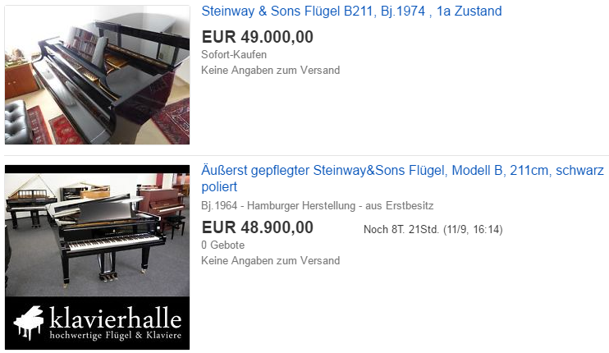Click the white grand piano icon in klavierhalle logo
609x353 pixels.
pos(29,323)
